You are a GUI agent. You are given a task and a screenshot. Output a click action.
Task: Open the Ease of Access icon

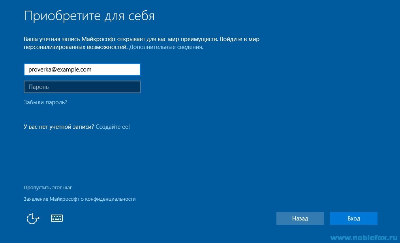(33, 219)
